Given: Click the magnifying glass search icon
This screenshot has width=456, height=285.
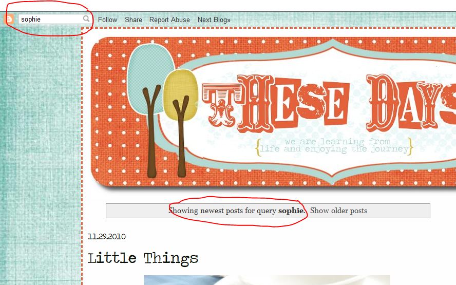Looking at the screenshot, I should [x=86, y=19].
